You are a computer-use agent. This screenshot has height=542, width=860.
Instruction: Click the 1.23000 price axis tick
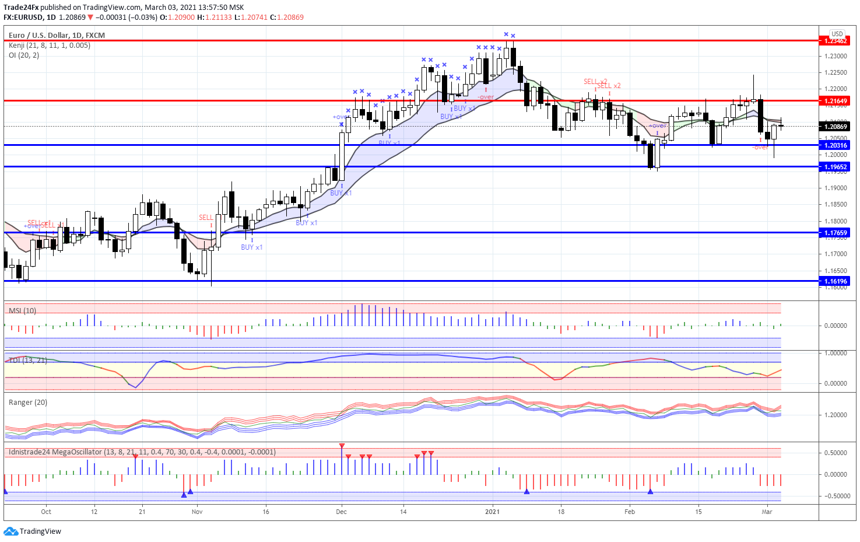(836, 56)
